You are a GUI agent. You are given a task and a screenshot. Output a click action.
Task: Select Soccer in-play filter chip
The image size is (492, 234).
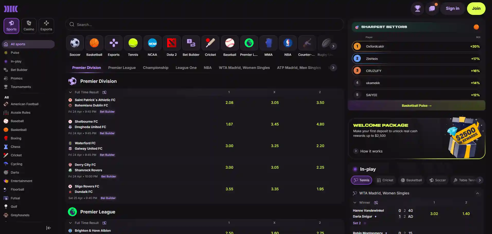click(x=437, y=180)
